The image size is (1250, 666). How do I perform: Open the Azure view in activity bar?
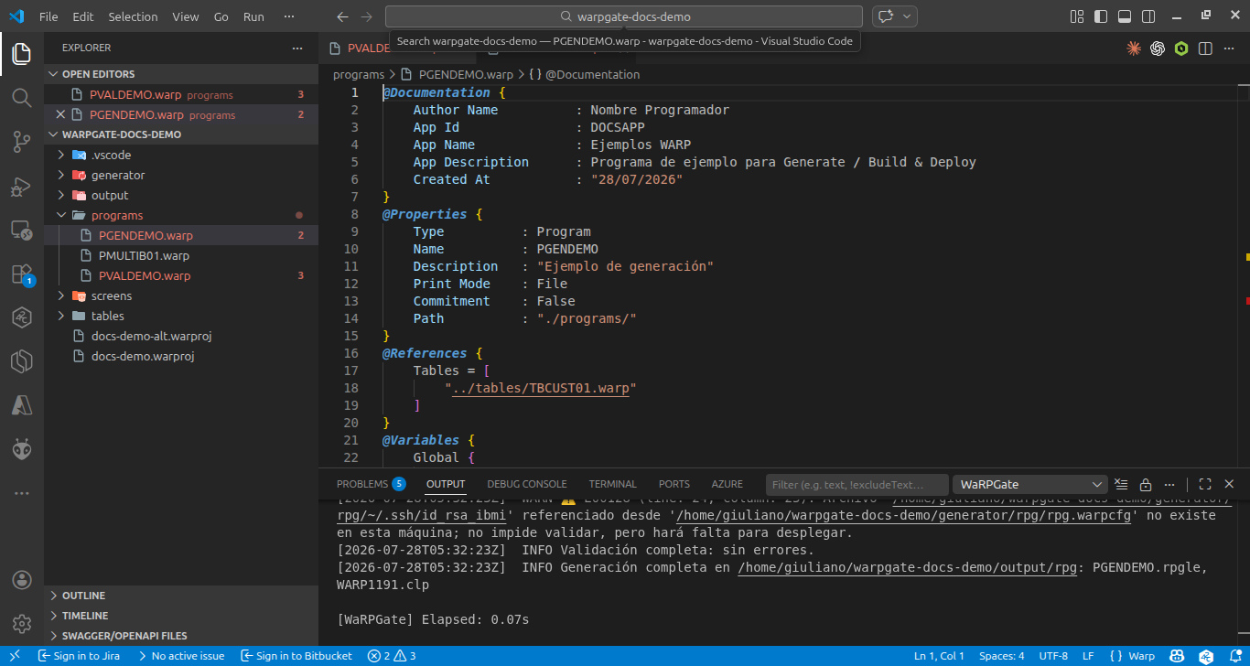pyautogui.click(x=22, y=405)
